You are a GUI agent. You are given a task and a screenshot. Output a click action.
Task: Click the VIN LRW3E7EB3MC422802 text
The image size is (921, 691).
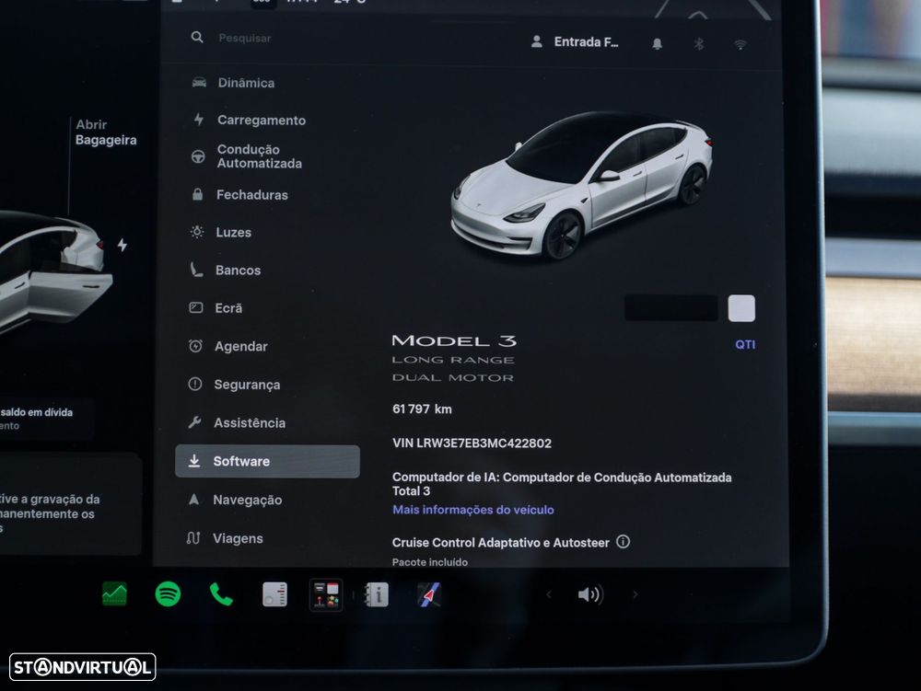[472, 443]
